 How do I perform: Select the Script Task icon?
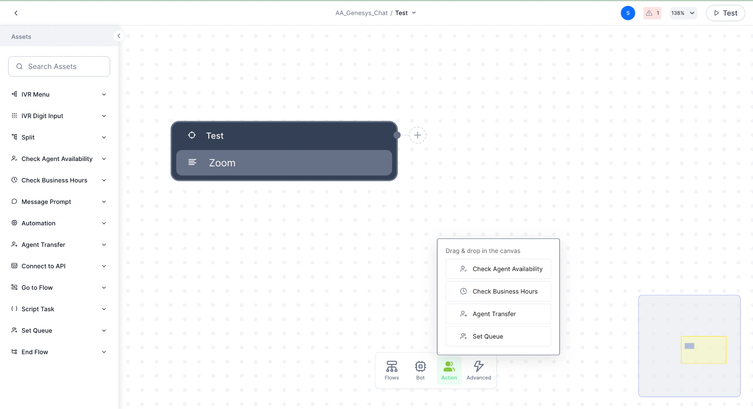click(14, 309)
